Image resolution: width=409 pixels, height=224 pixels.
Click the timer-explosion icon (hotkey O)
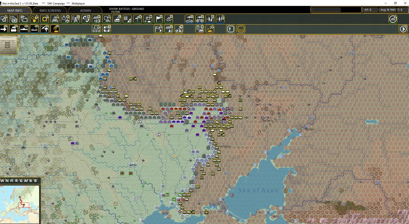65,19
